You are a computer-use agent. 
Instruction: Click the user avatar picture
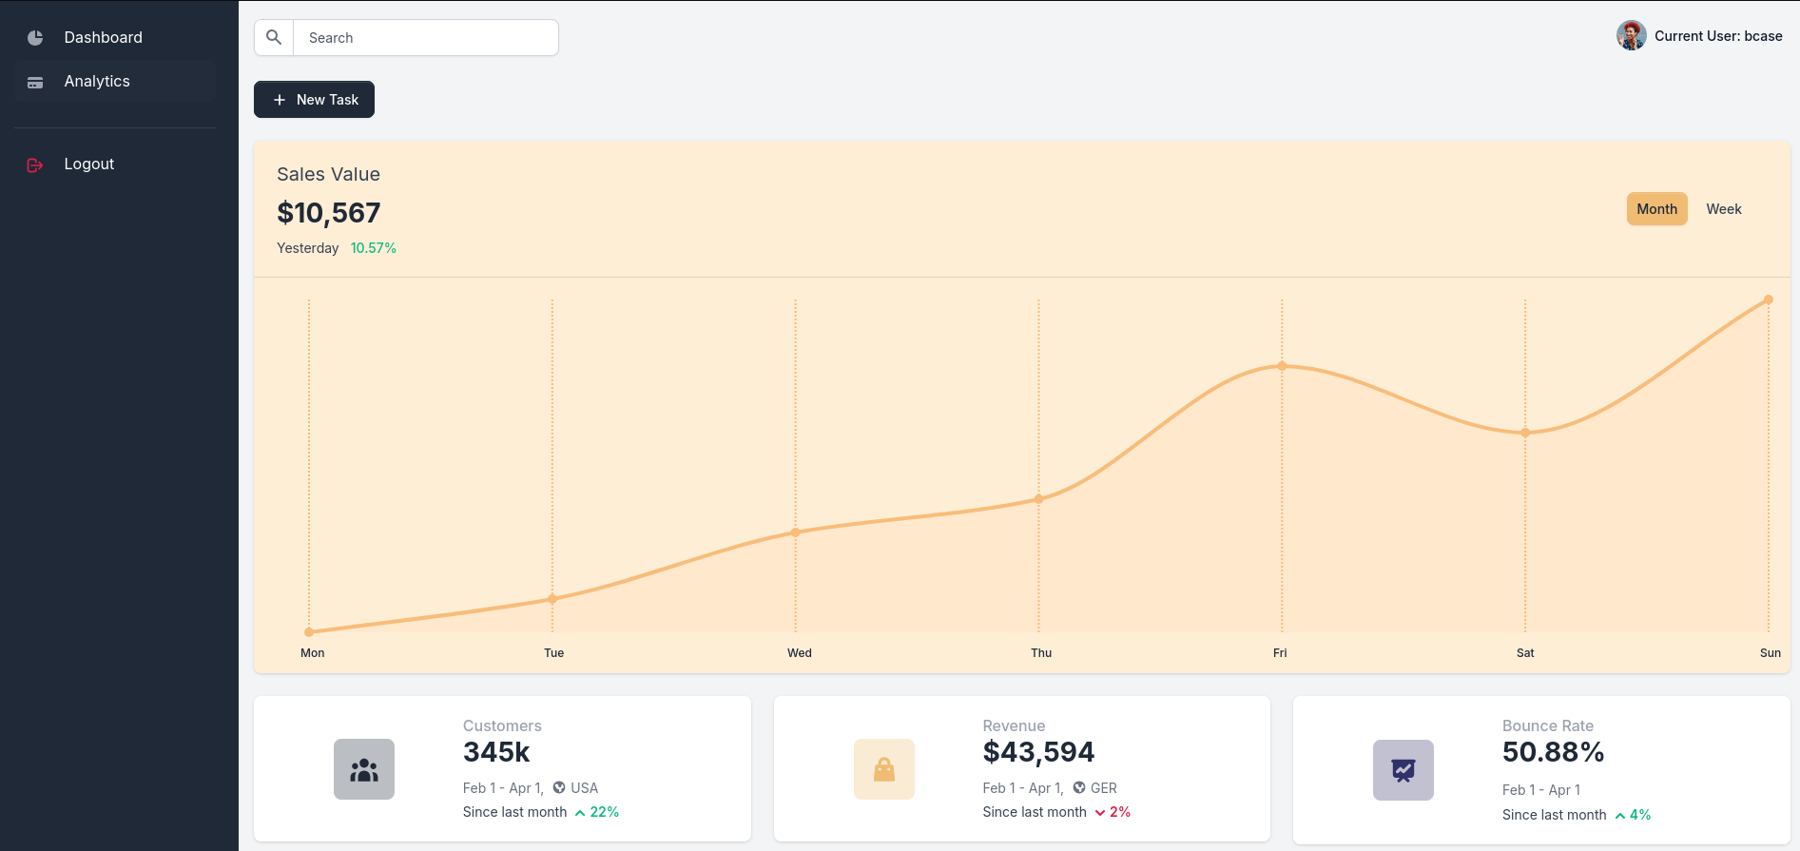tap(1631, 36)
